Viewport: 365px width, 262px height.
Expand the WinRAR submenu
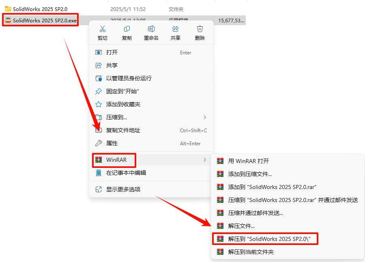point(151,160)
